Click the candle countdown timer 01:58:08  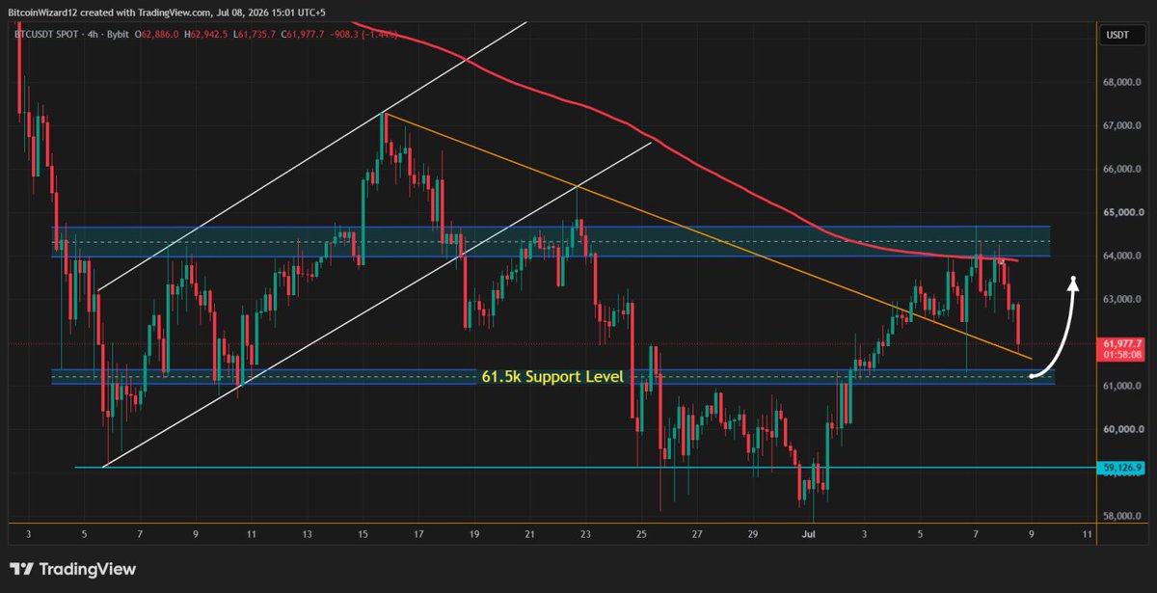1119,355
